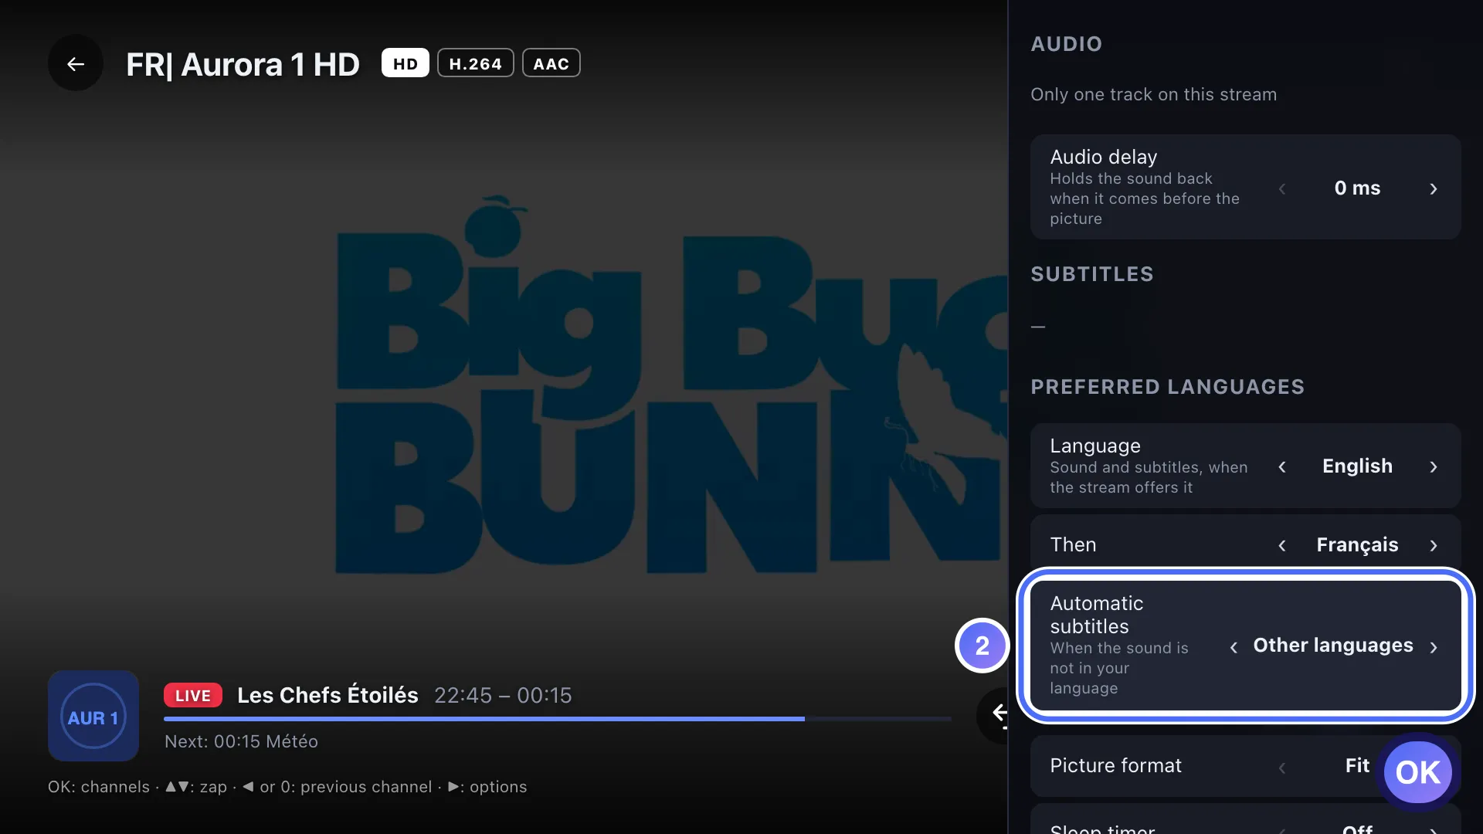This screenshot has width=1483, height=834.
Task: Select previous Picture format option
Action: [x=1282, y=767]
